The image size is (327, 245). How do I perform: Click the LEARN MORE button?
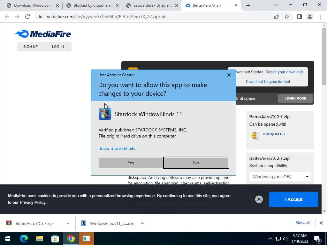pyautogui.click(x=295, y=98)
